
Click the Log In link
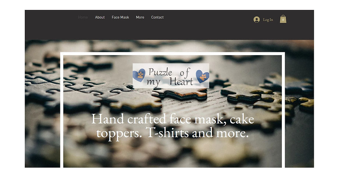(268, 20)
